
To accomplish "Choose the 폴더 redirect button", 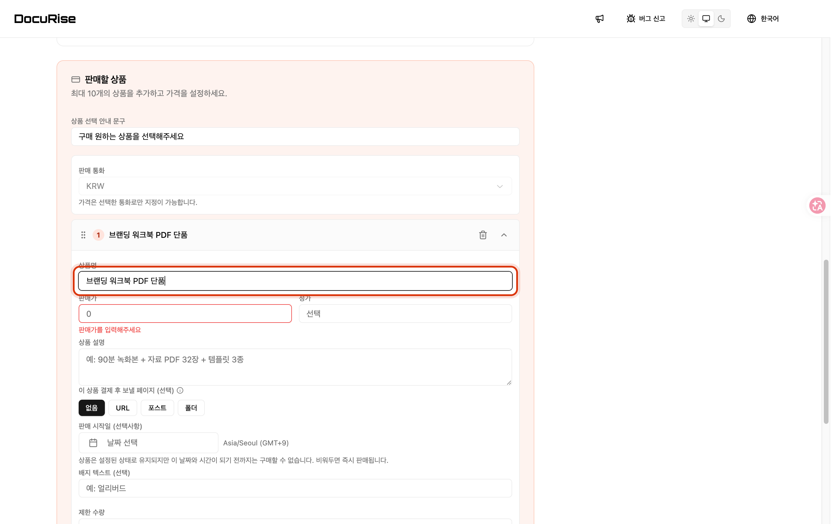I will pyautogui.click(x=191, y=408).
